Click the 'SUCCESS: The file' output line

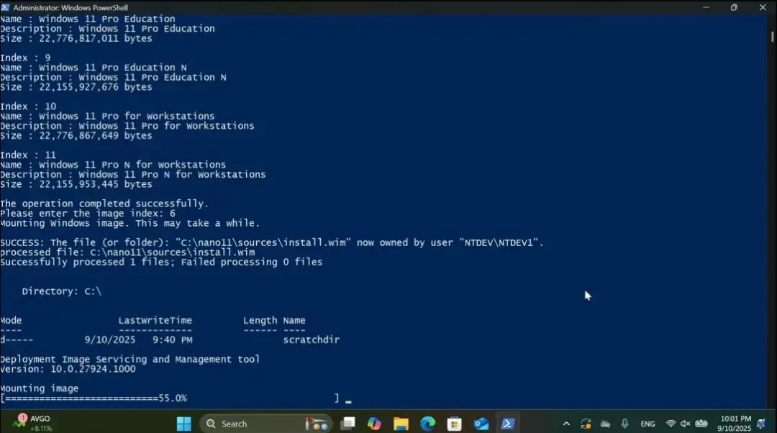[272, 242]
